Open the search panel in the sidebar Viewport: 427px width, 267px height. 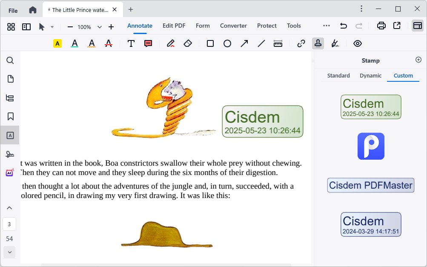10,60
